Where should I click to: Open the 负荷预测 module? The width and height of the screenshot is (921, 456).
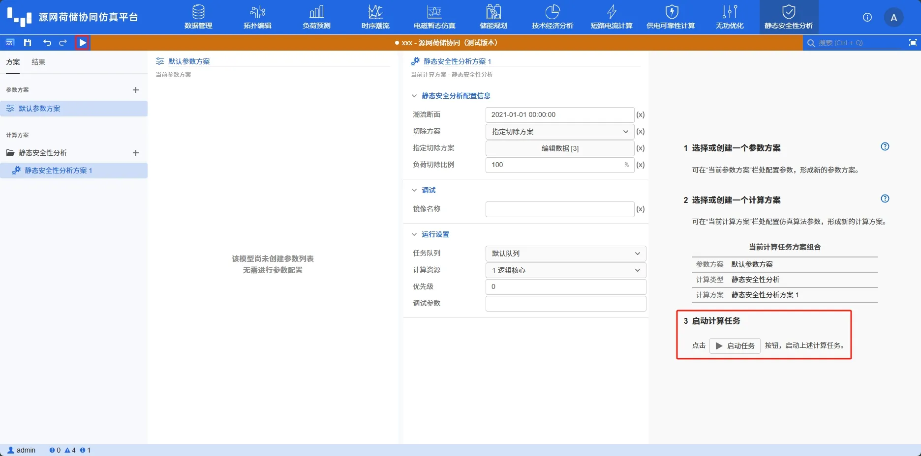[316, 17]
